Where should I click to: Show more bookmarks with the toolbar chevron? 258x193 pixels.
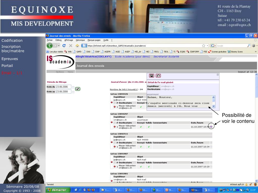click(x=255, y=52)
